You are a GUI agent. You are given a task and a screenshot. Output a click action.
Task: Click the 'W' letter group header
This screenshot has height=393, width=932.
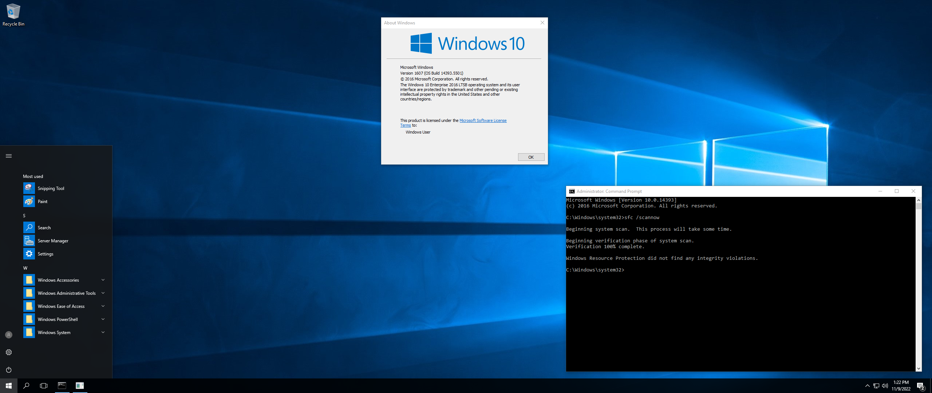(x=25, y=268)
